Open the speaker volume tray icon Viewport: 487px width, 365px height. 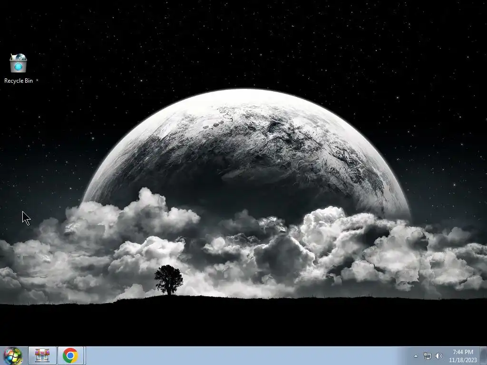click(x=438, y=356)
